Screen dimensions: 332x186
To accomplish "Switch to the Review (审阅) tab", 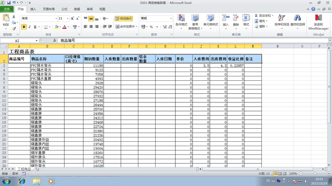I will (x=90, y=9).
